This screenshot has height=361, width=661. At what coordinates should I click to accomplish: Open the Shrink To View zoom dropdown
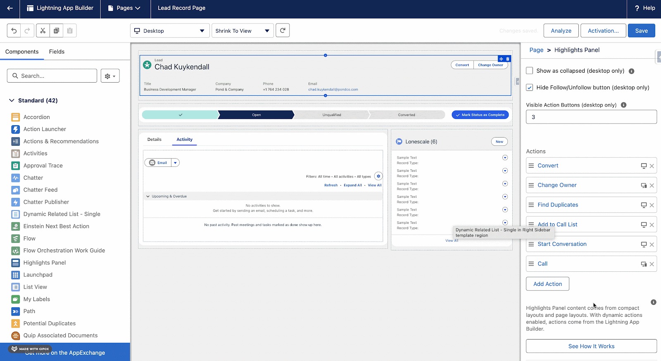(243, 31)
